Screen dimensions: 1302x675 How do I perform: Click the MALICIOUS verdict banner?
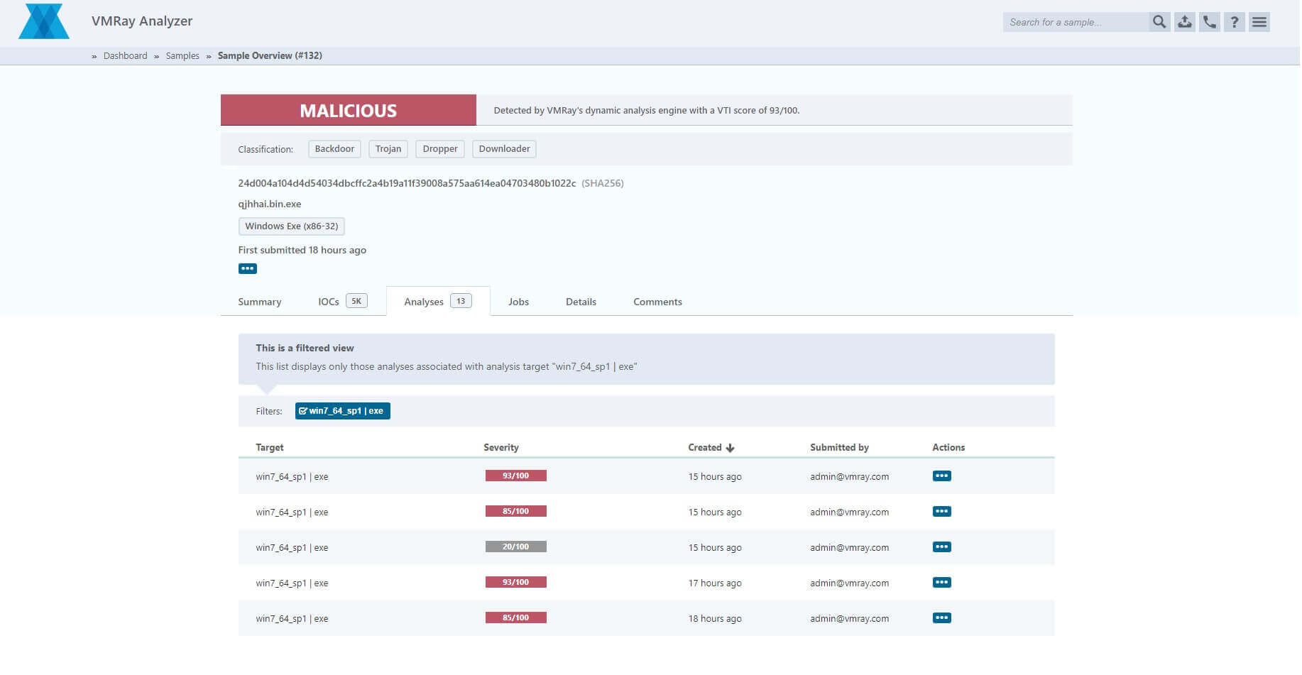349,110
